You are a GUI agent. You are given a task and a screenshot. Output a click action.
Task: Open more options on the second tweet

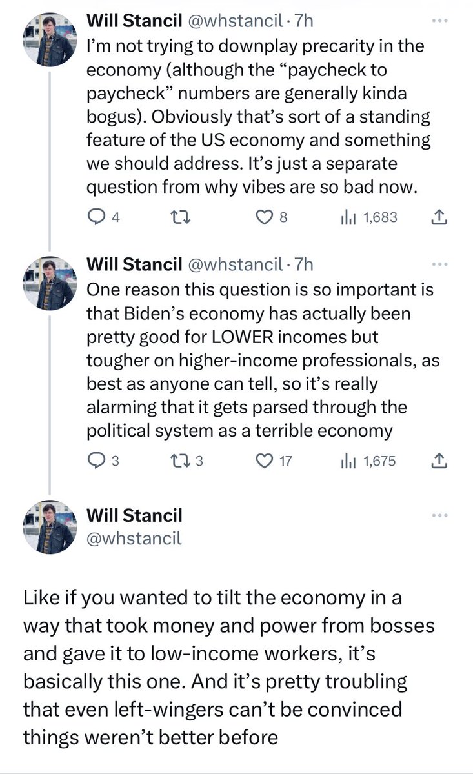(x=439, y=264)
